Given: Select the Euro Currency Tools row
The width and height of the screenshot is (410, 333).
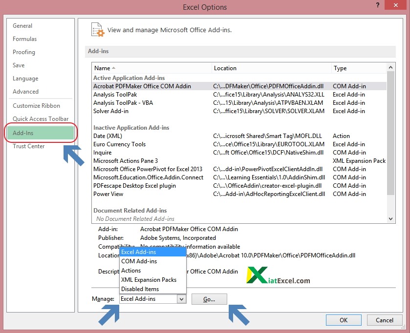Looking at the screenshot, I should (x=239, y=144).
